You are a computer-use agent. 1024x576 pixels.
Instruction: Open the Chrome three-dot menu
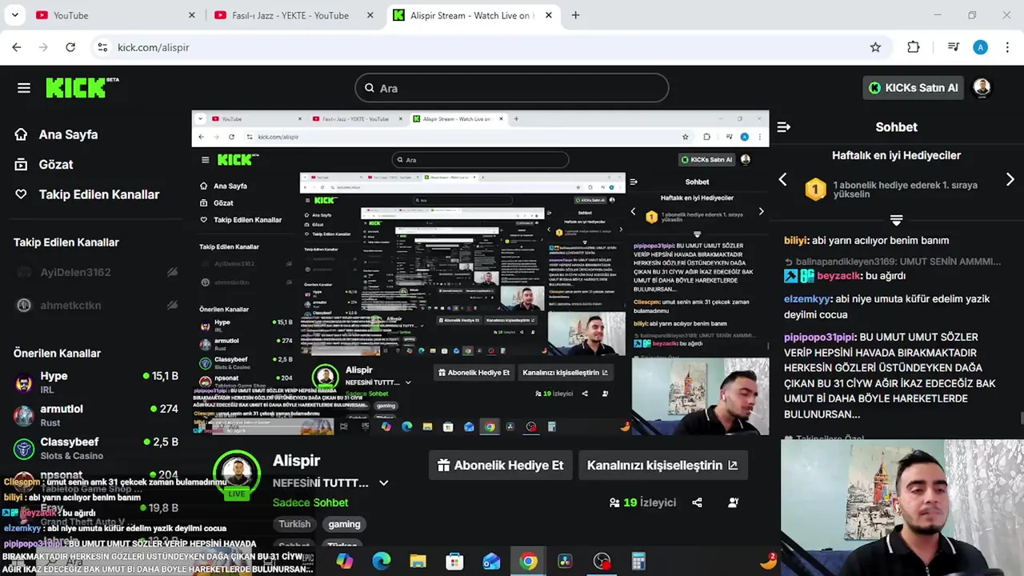pos(1006,47)
